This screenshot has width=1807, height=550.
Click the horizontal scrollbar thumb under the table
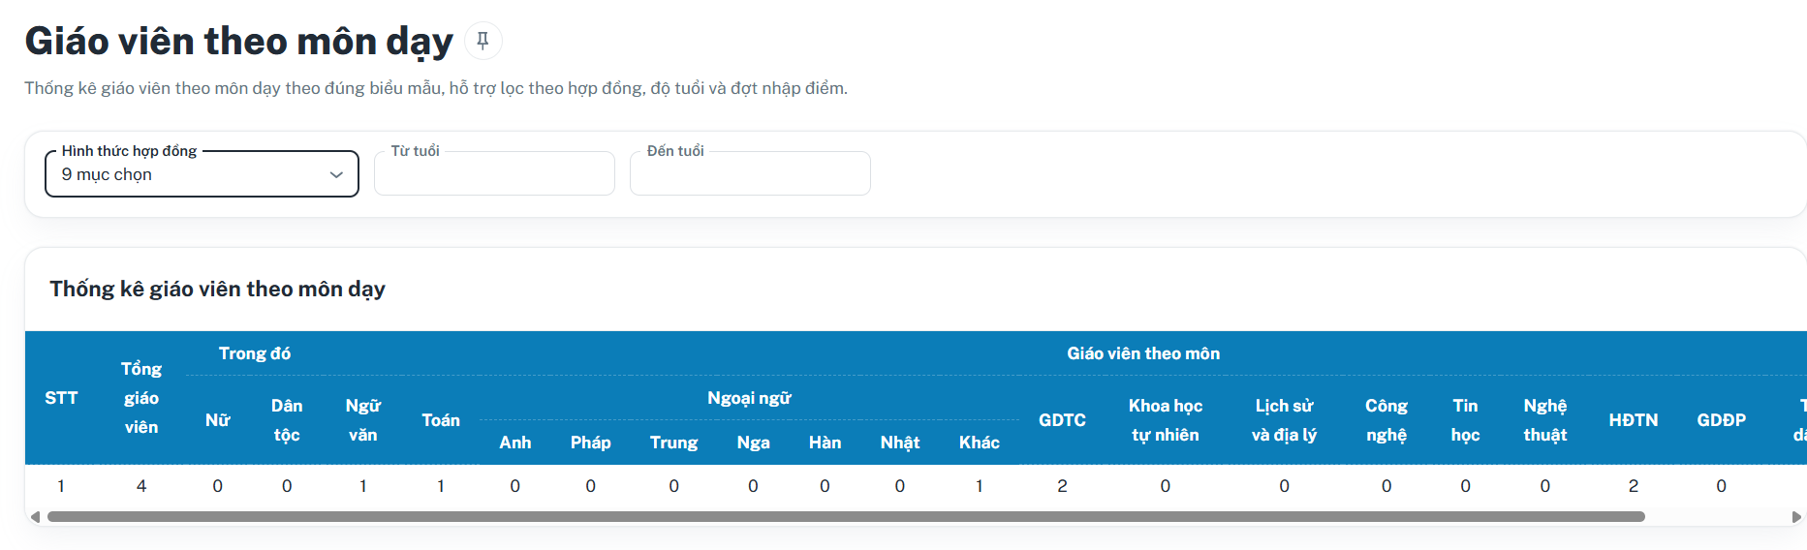click(x=846, y=517)
